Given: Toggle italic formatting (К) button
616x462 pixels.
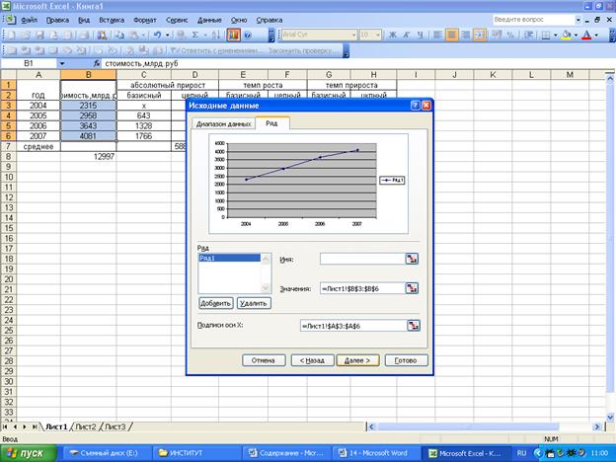Looking at the screenshot, I should click(x=406, y=35).
